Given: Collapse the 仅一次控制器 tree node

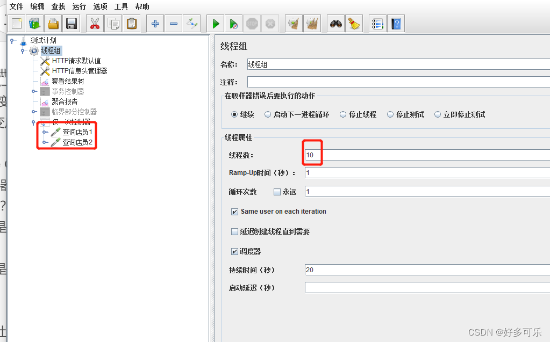Looking at the screenshot, I should [33, 122].
